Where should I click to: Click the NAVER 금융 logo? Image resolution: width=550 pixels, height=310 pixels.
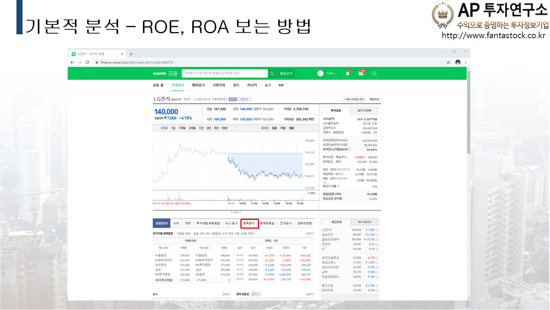[165, 73]
